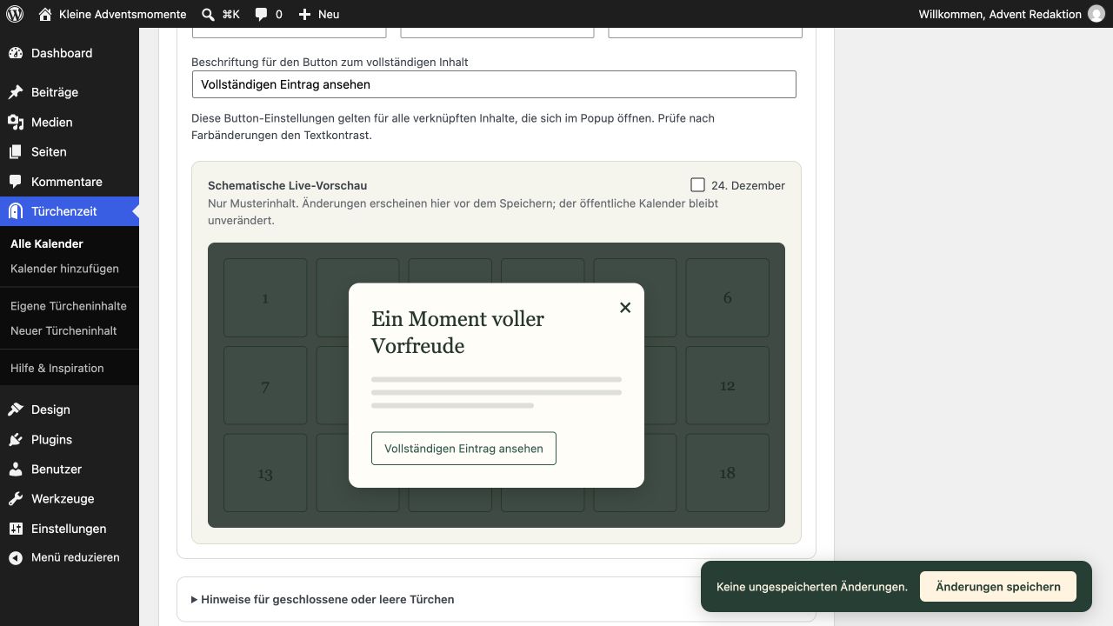Click 'Keine ungespeicherten Änderungen.' status text
This screenshot has width=1113, height=626.
812,587
